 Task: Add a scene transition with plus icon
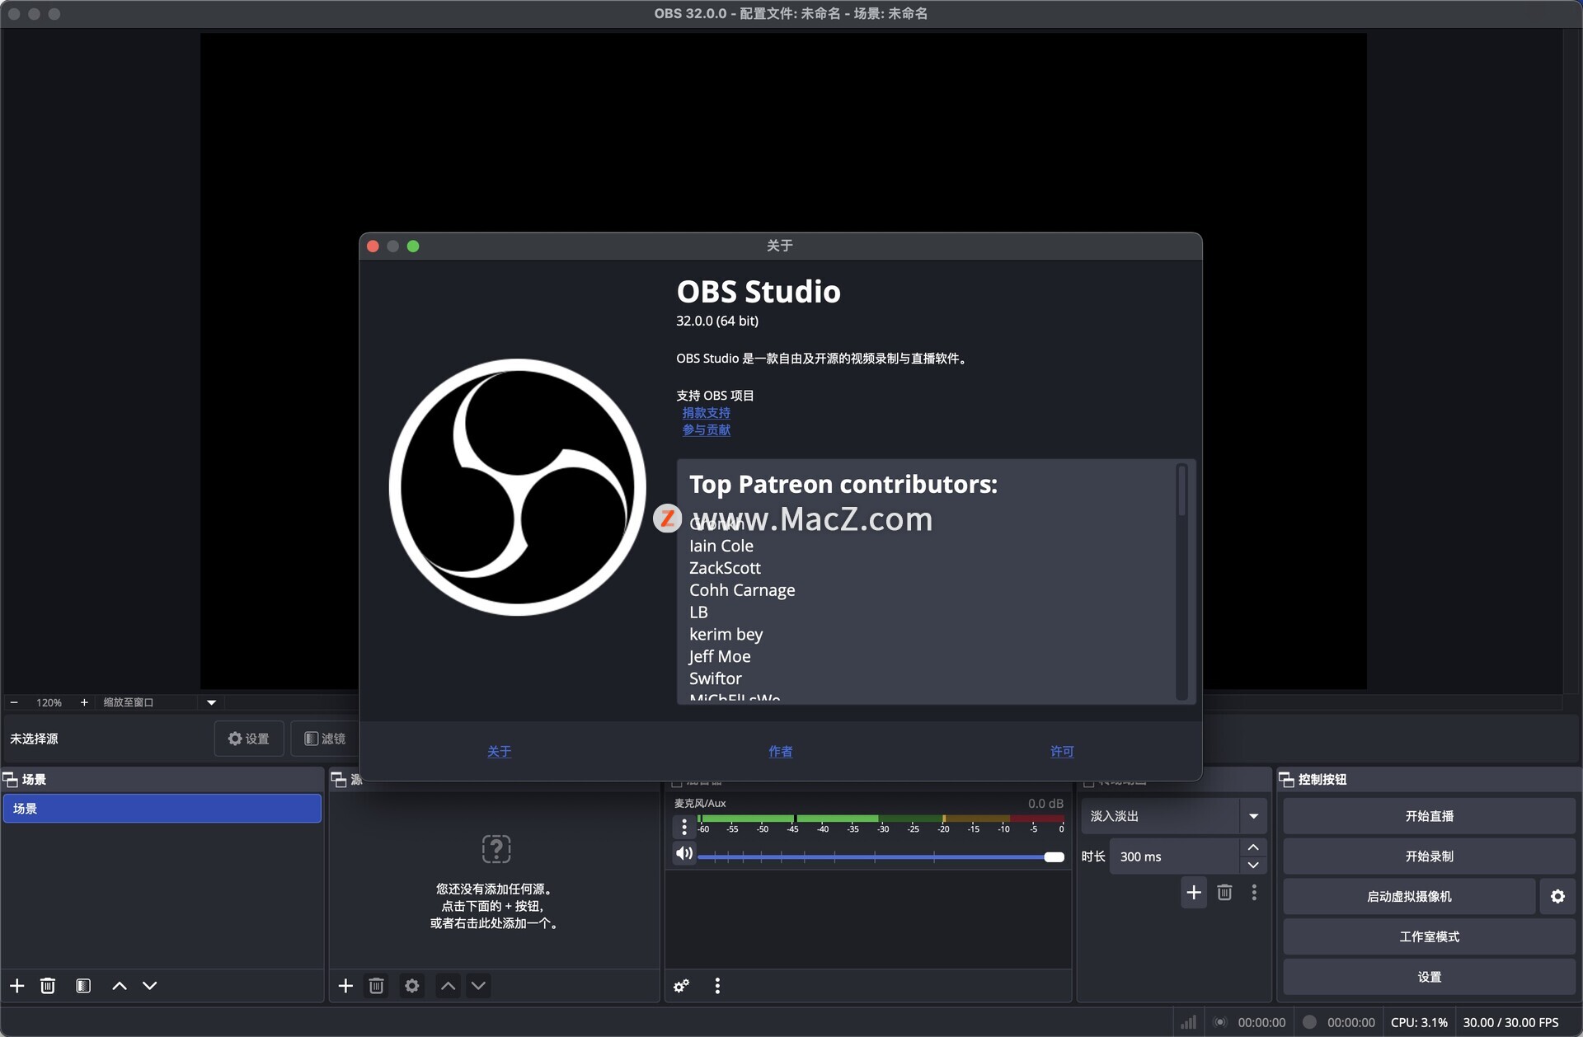pos(1193,893)
